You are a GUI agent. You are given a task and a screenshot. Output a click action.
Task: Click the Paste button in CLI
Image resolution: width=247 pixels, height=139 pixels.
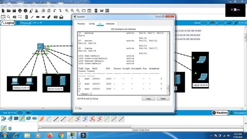(163, 99)
